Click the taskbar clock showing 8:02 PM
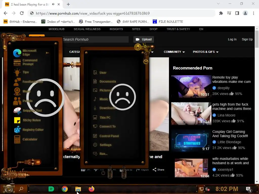Screen dimensions: 259x194 [x=227, y=189]
